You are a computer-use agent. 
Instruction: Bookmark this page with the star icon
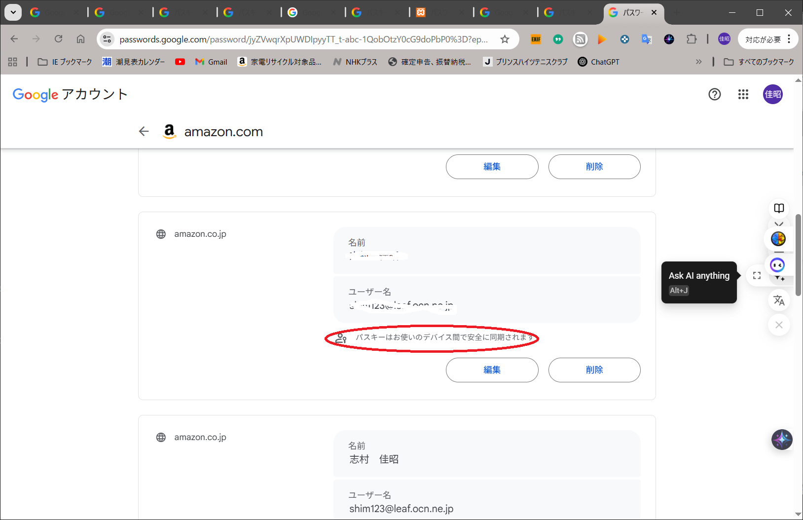pyautogui.click(x=505, y=39)
